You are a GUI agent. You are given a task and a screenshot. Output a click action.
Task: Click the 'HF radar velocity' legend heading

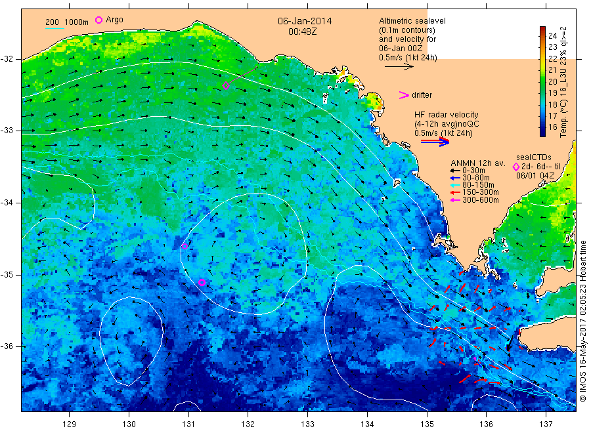click(447, 114)
